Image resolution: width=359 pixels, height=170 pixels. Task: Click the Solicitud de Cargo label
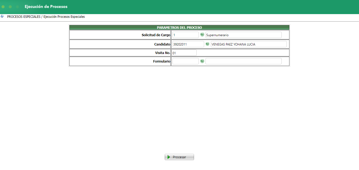click(156, 35)
